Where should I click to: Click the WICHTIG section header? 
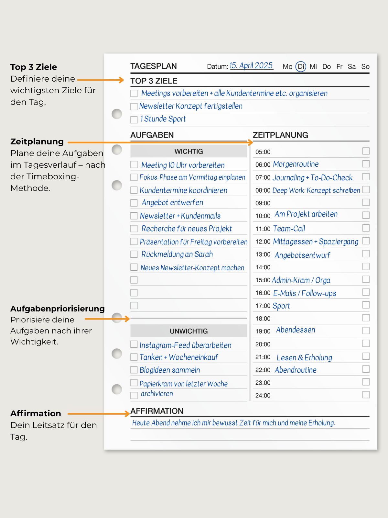click(189, 152)
